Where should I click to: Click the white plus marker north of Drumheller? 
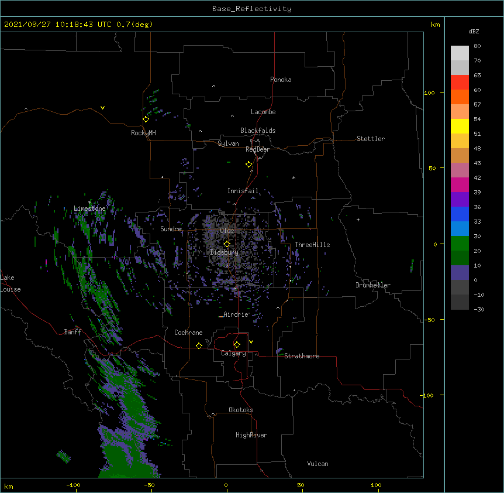coord(358,220)
